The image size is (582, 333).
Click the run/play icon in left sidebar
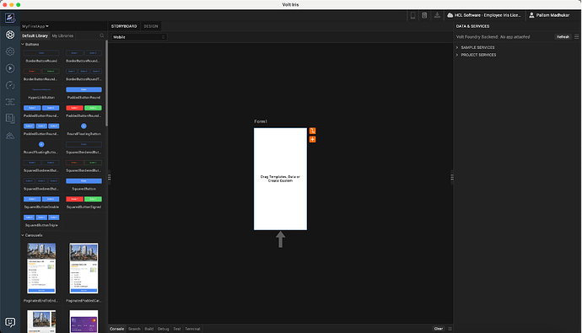pos(10,68)
